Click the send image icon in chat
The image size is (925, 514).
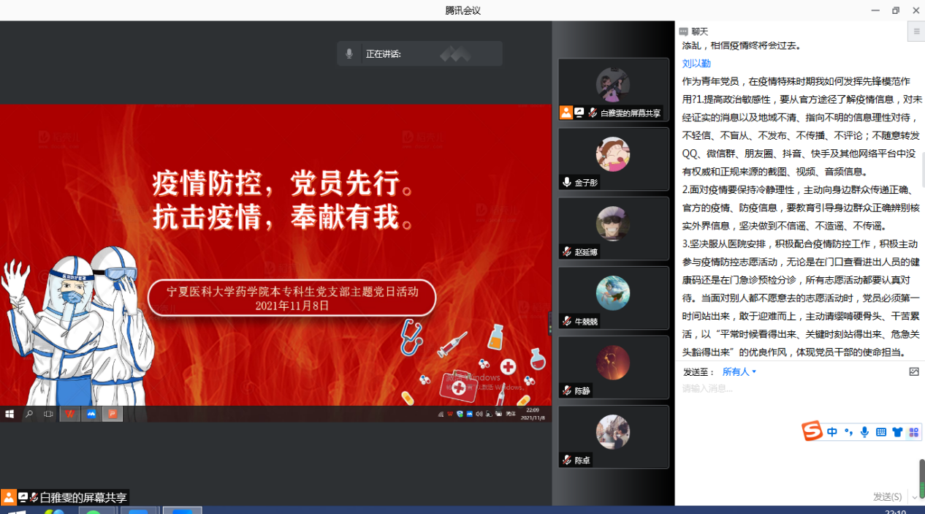pyautogui.click(x=913, y=371)
